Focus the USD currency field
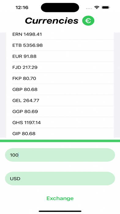This screenshot has height=214, width=120. (x=60, y=179)
